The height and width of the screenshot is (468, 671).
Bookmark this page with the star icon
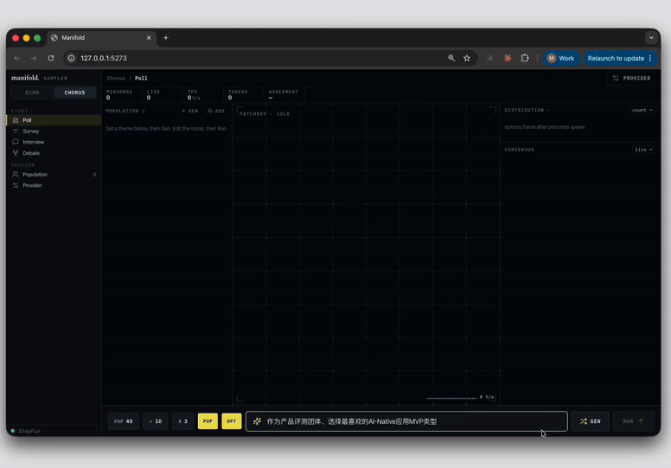point(467,58)
